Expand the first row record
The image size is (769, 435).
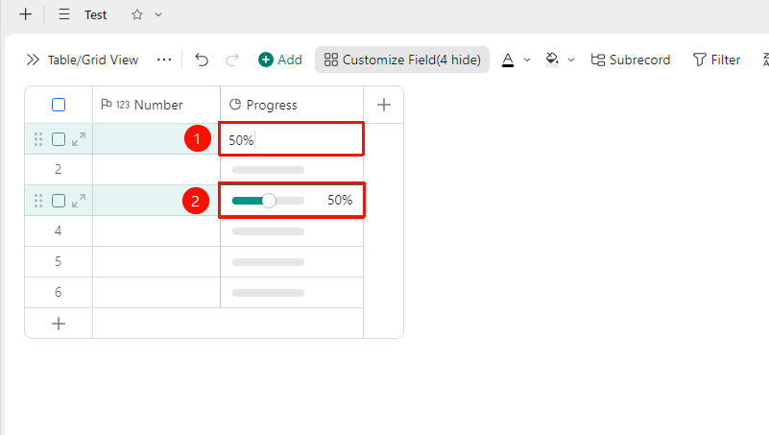(79, 139)
